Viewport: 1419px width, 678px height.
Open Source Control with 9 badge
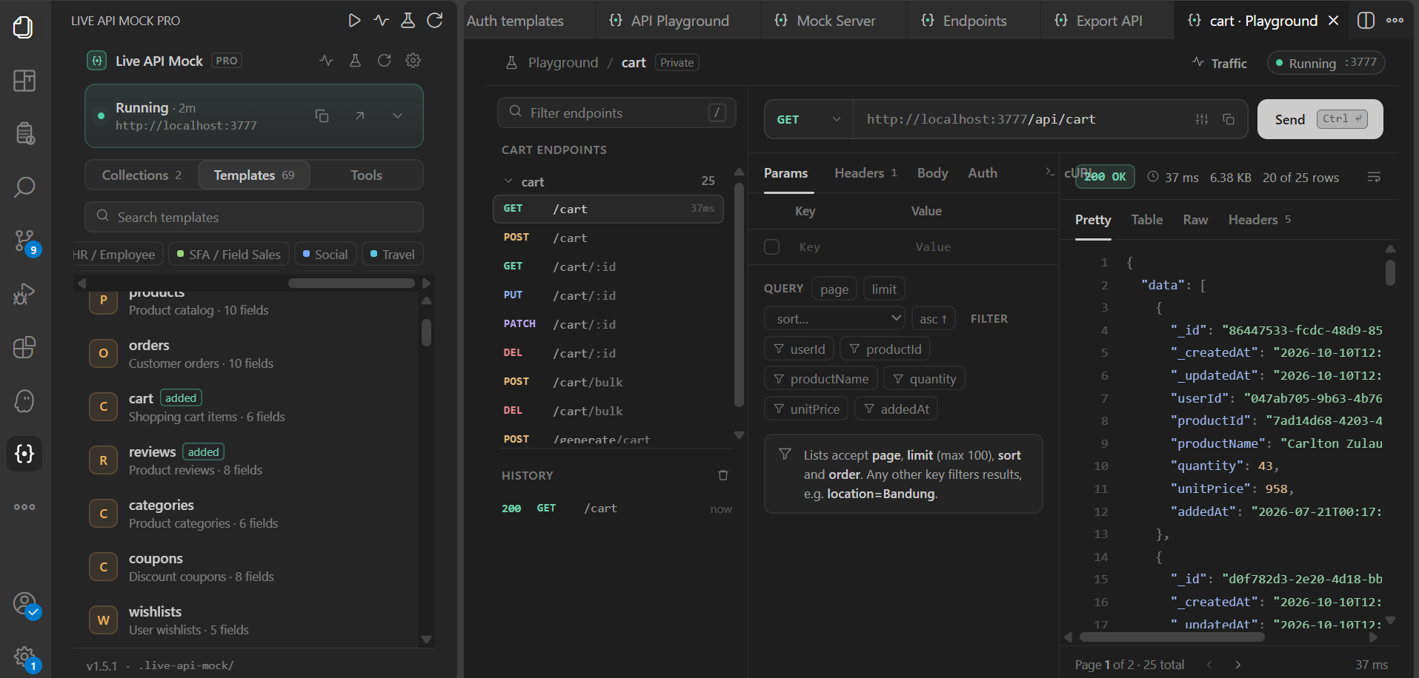click(24, 241)
